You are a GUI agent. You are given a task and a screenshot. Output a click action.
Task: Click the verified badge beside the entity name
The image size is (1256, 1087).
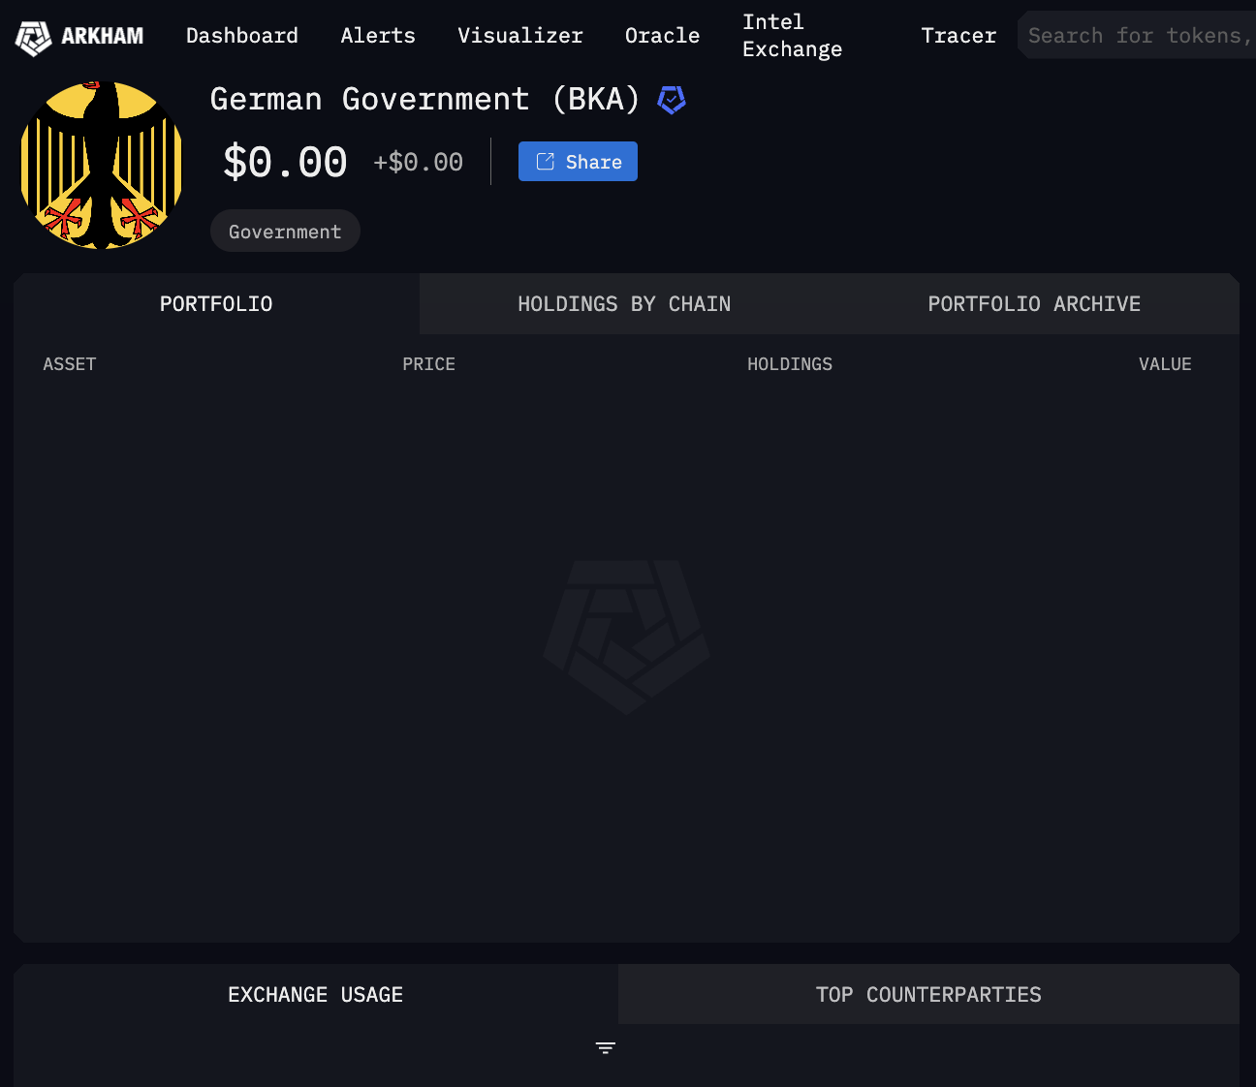click(x=672, y=100)
